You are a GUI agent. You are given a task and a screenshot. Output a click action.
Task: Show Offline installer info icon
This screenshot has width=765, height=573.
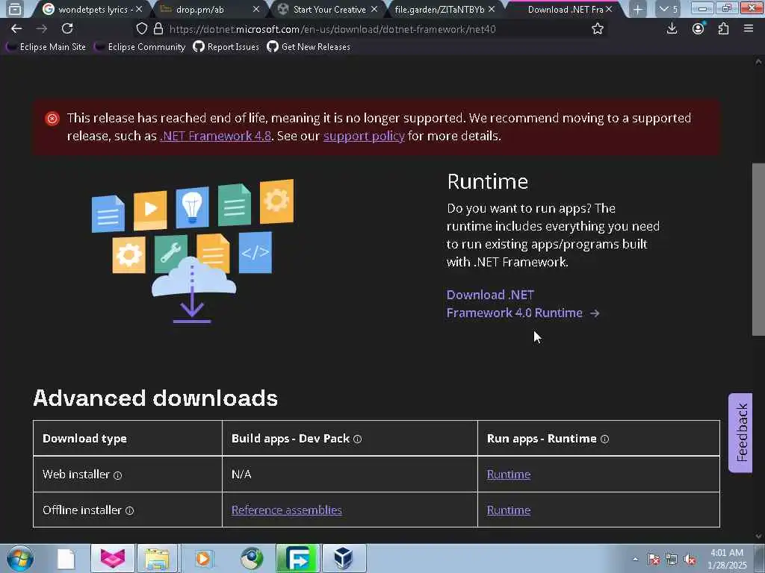pos(129,510)
